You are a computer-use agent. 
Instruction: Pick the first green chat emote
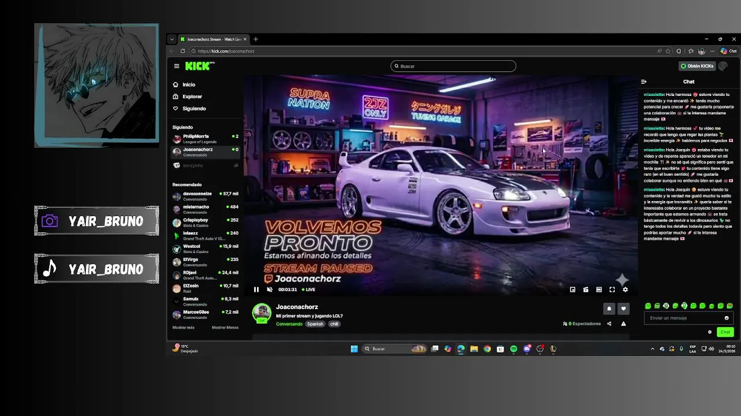coord(648,306)
